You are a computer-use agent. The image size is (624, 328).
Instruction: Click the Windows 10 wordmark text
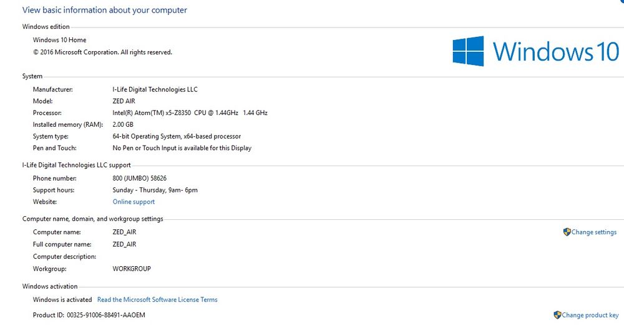555,51
